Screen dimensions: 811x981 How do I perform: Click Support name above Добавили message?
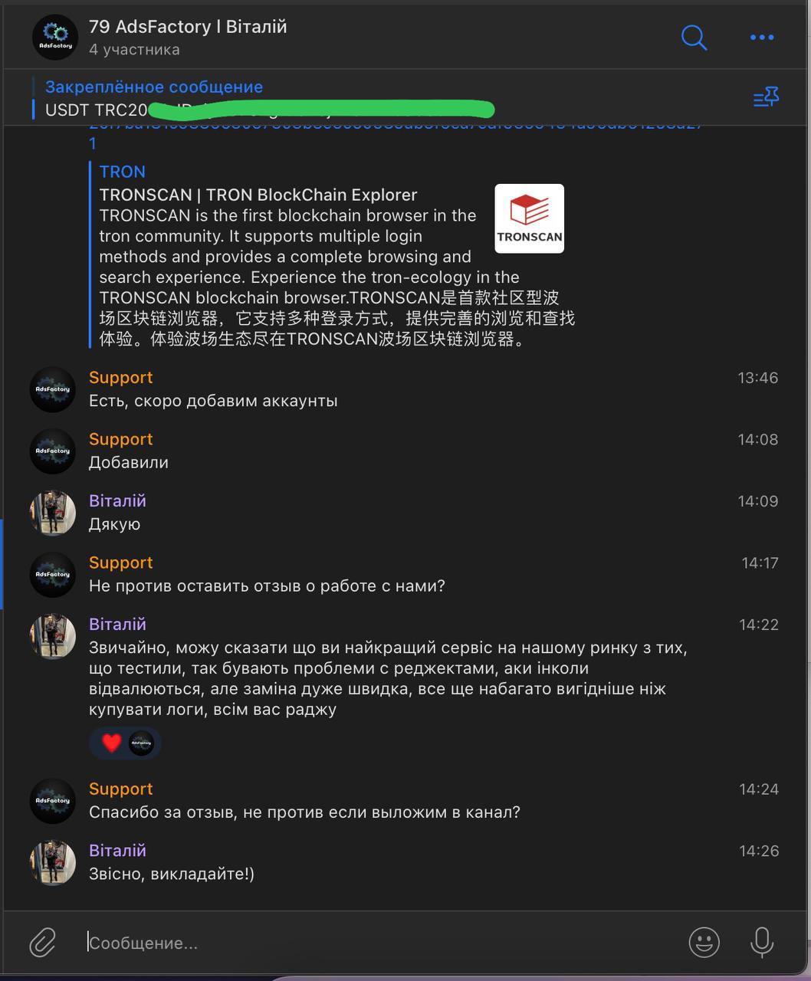tap(120, 439)
